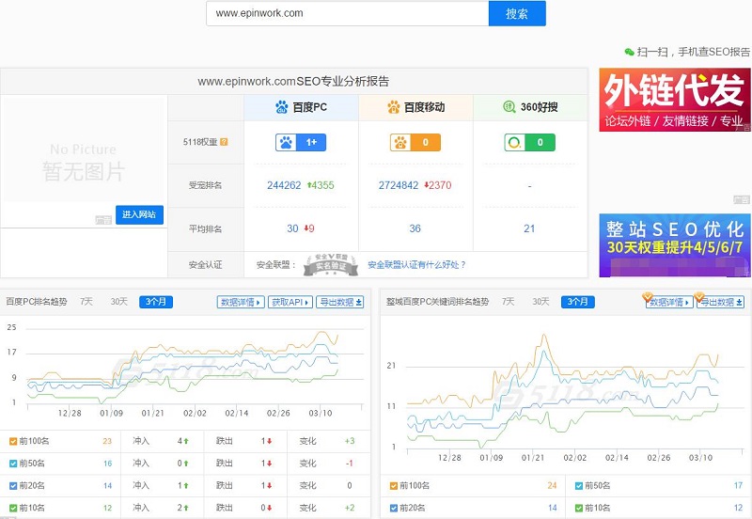The height and width of the screenshot is (519, 752).
Task: Toggle 前50名 checkbox in left trend table
Action: click(x=13, y=464)
